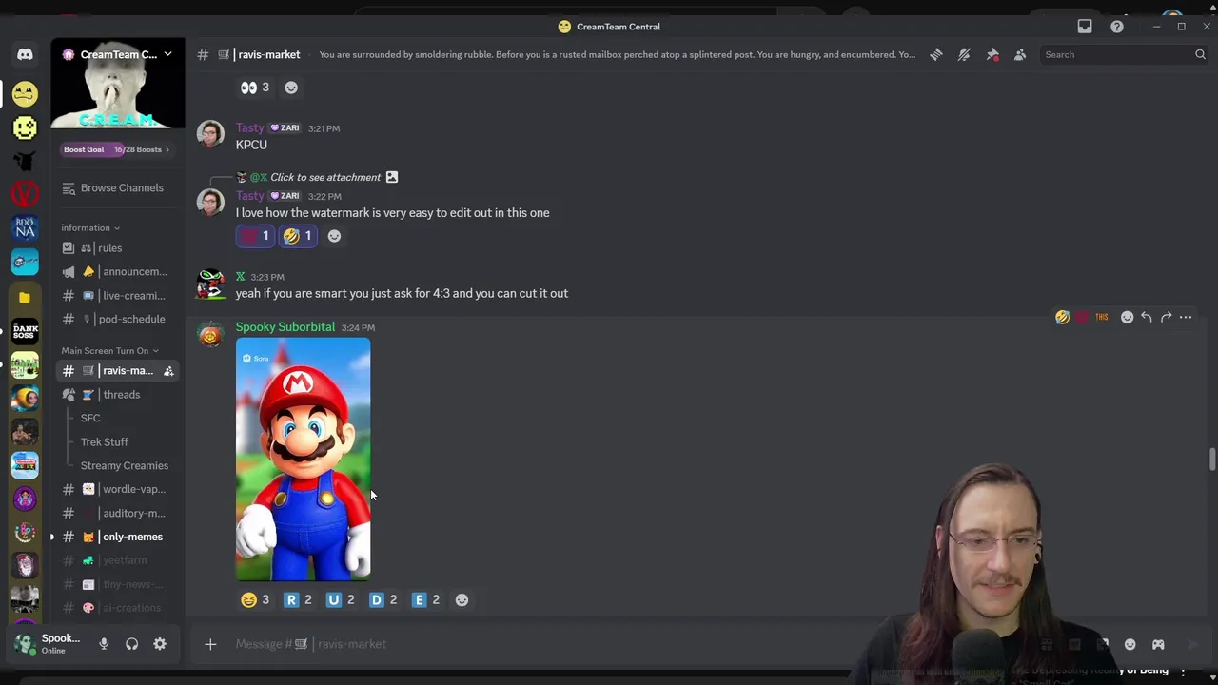The height and width of the screenshot is (685, 1218).
Task: Open notification settings bell in header
Action: tap(964, 54)
